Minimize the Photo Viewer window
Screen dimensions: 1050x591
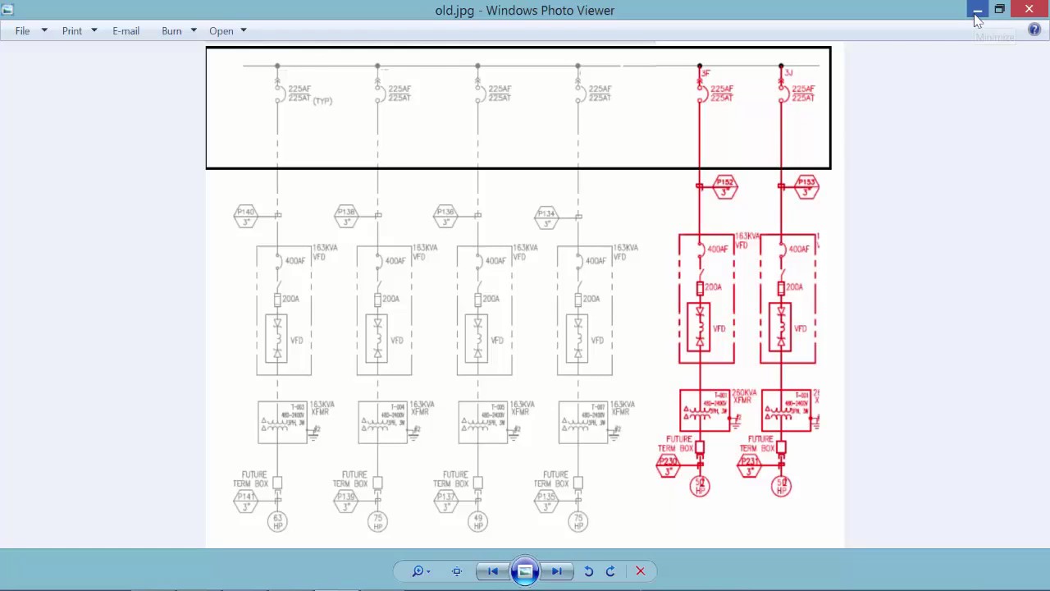pyautogui.click(x=978, y=9)
